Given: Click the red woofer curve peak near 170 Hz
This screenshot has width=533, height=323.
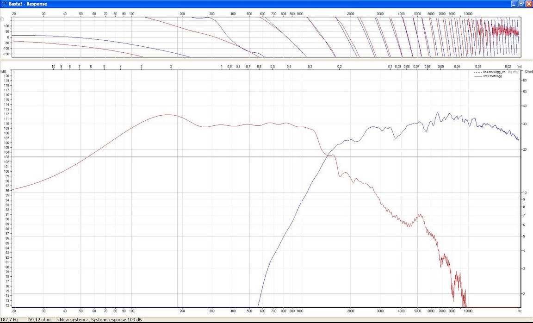Looking at the screenshot, I should click(167, 115).
